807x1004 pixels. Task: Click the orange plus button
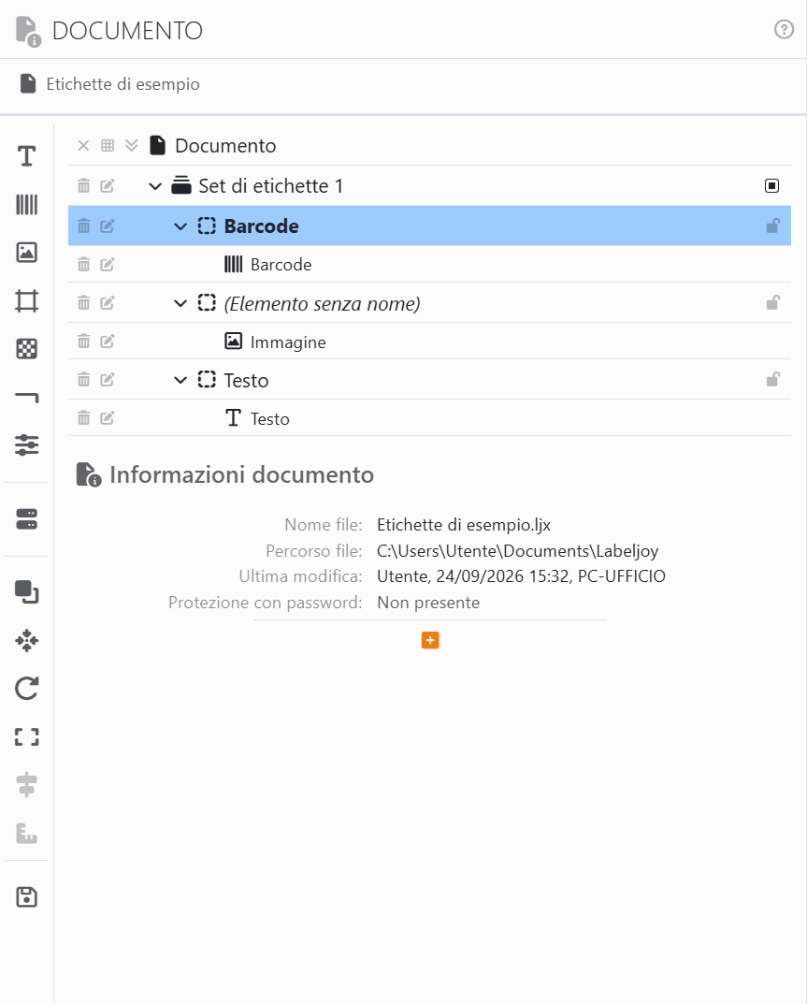pyautogui.click(x=430, y=640)
